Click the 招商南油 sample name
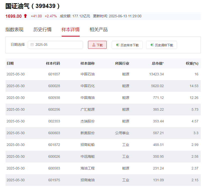 coord(87,180)
